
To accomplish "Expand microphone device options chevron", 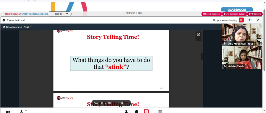I will (x=26, y=111).
